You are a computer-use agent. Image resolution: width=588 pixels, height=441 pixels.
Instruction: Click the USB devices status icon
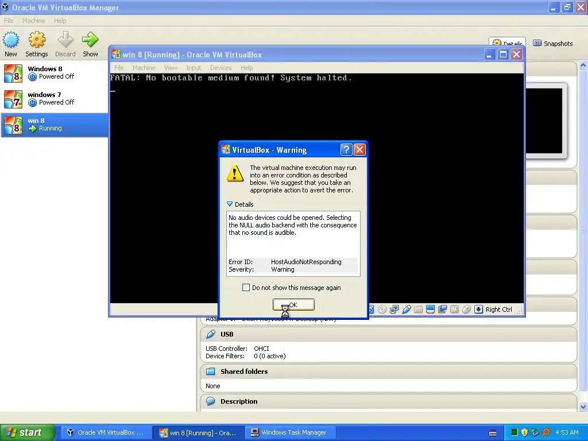[407, 310]
